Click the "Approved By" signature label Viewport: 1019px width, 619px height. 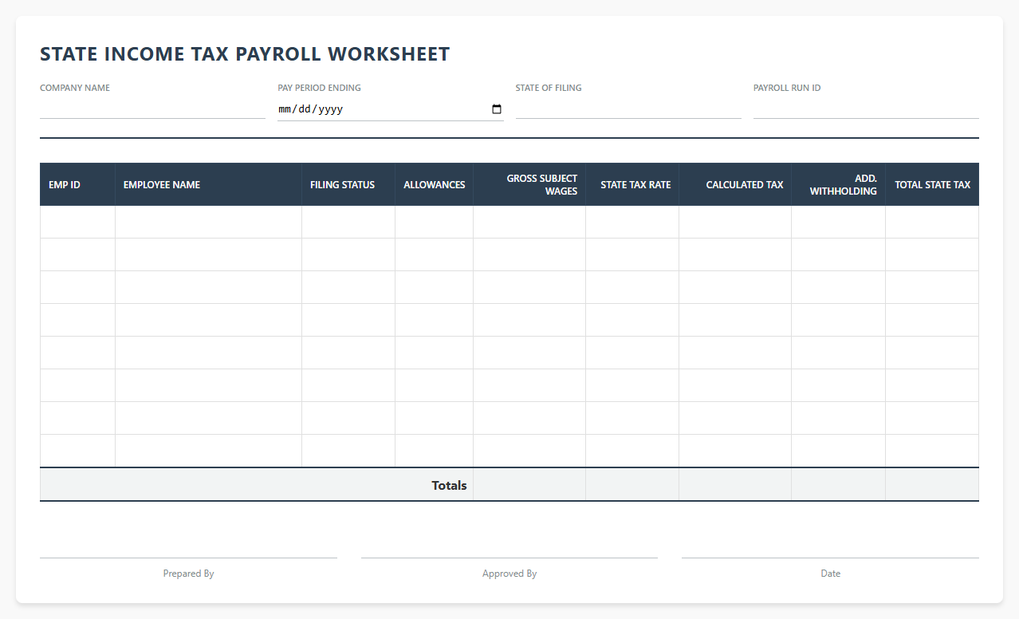[x=509, y=574]
